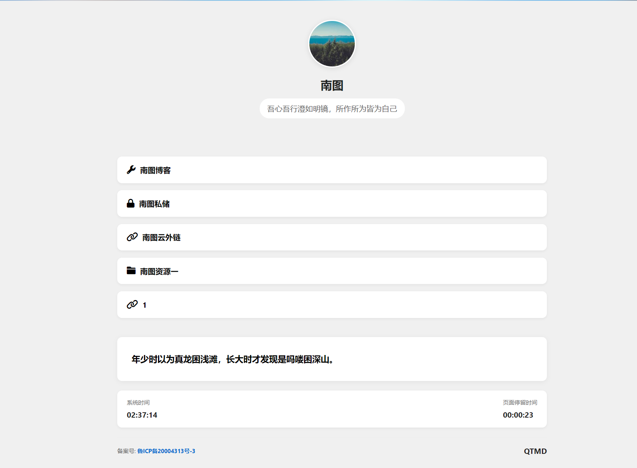Viewport: 637px width, 468px height.
Task: Open the 南图资源一 resource card
Action: pos(332,271)
